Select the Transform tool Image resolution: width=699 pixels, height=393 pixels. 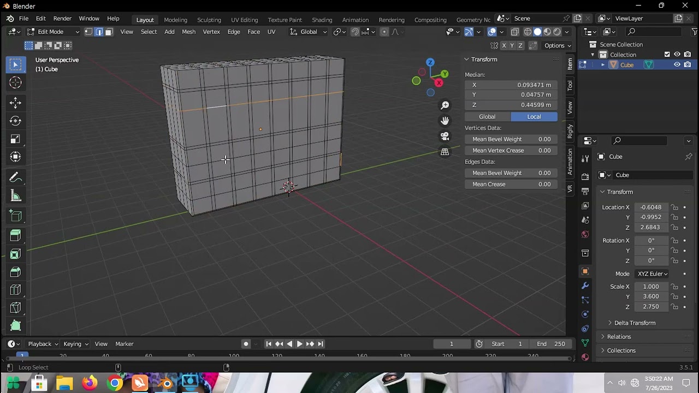click(x=15, y=157)
